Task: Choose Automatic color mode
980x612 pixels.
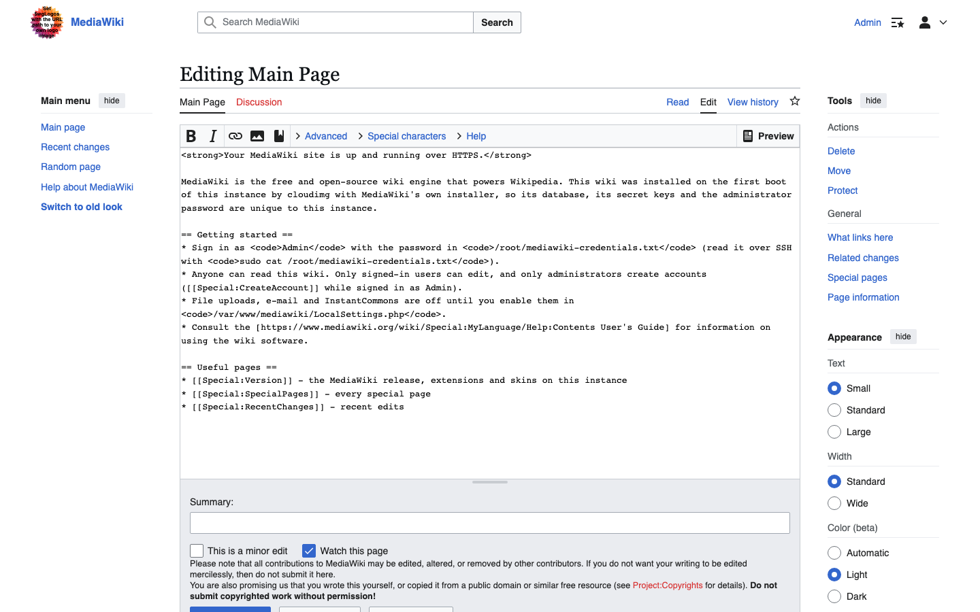Action: point(834,553)
